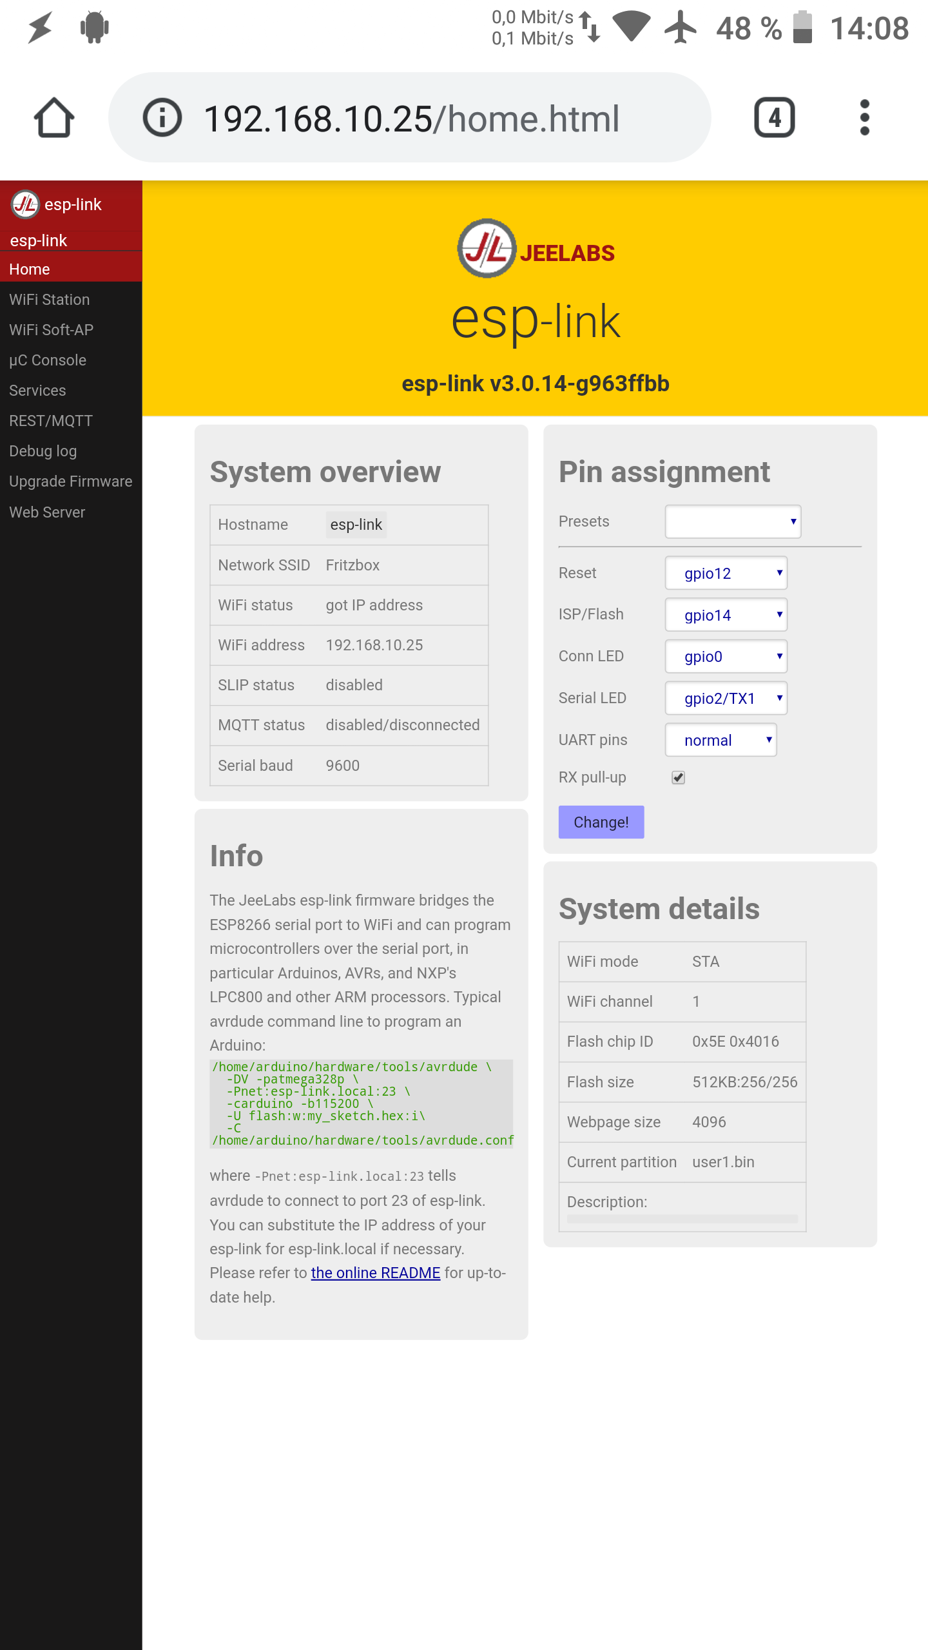Click the clock showing 14:08
This screenshot has height=1650, width=928.
[870, 28]
